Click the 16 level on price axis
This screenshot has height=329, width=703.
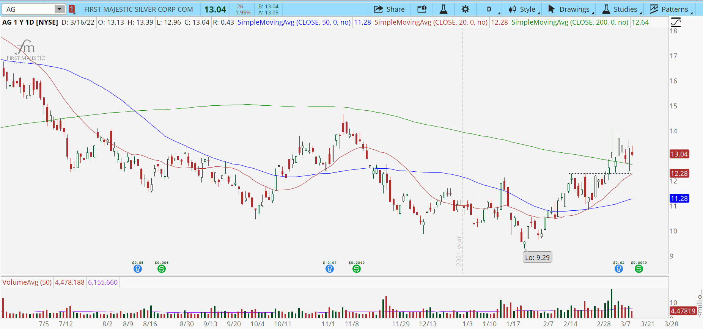(673, 81)
